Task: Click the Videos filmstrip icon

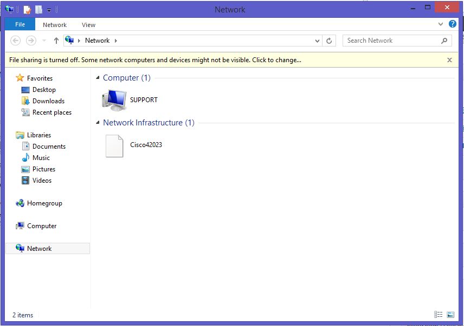Action: pyautogui.click(x=25, y=180)
